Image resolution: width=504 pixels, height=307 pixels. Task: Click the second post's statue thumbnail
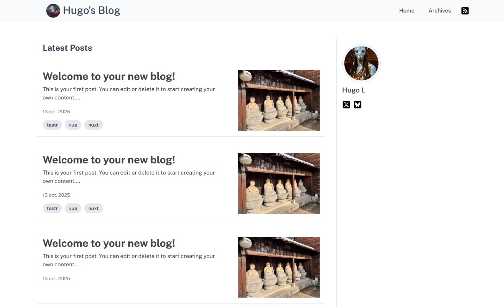coord(279,184)
